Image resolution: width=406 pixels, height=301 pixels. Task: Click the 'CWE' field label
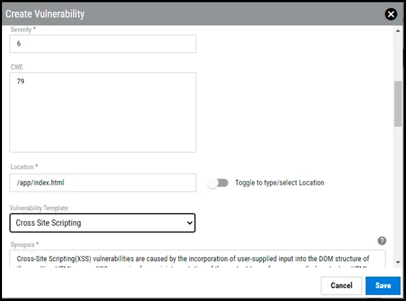pos(17,67)
